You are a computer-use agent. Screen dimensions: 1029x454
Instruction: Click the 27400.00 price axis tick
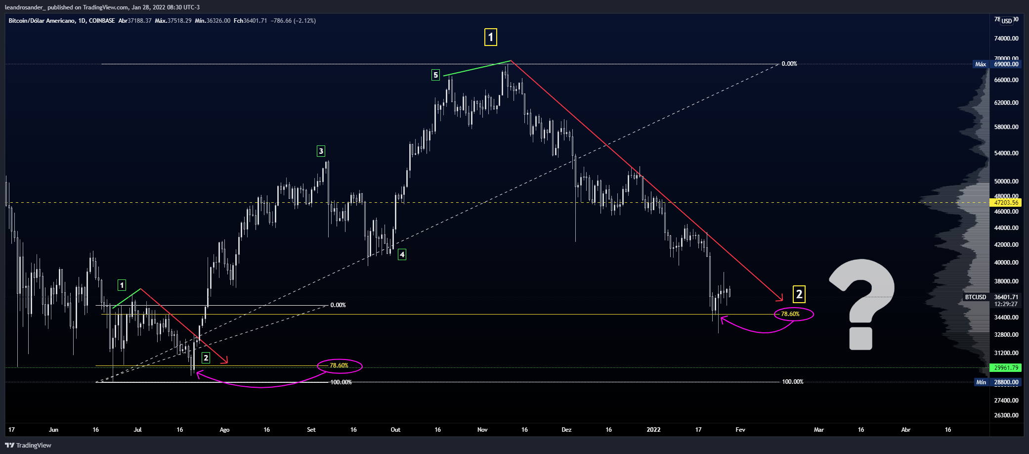(x=1006, y=401)
